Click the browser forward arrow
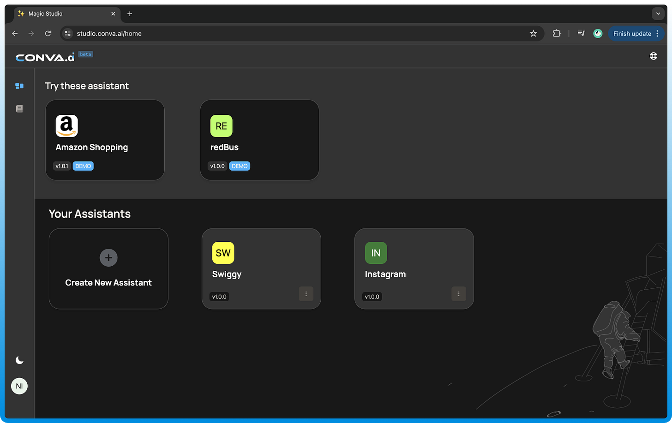Image resolution: width=672 pixels, height=423 pixels. pos(31,34)
